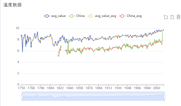
Task: Select the avg_value data point at 1750
Action: [x=21, y=36]
